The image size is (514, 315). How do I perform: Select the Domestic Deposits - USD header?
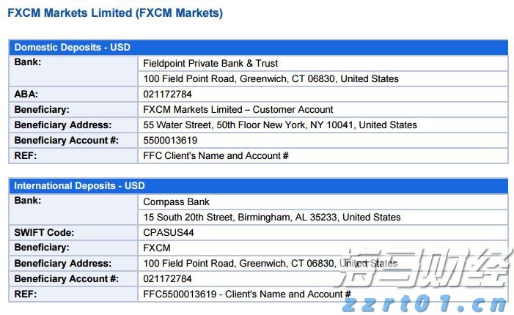click(72, 48)
